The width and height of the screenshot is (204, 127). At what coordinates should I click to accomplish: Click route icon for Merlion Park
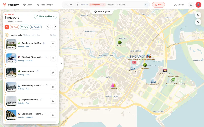click(53, 73)
